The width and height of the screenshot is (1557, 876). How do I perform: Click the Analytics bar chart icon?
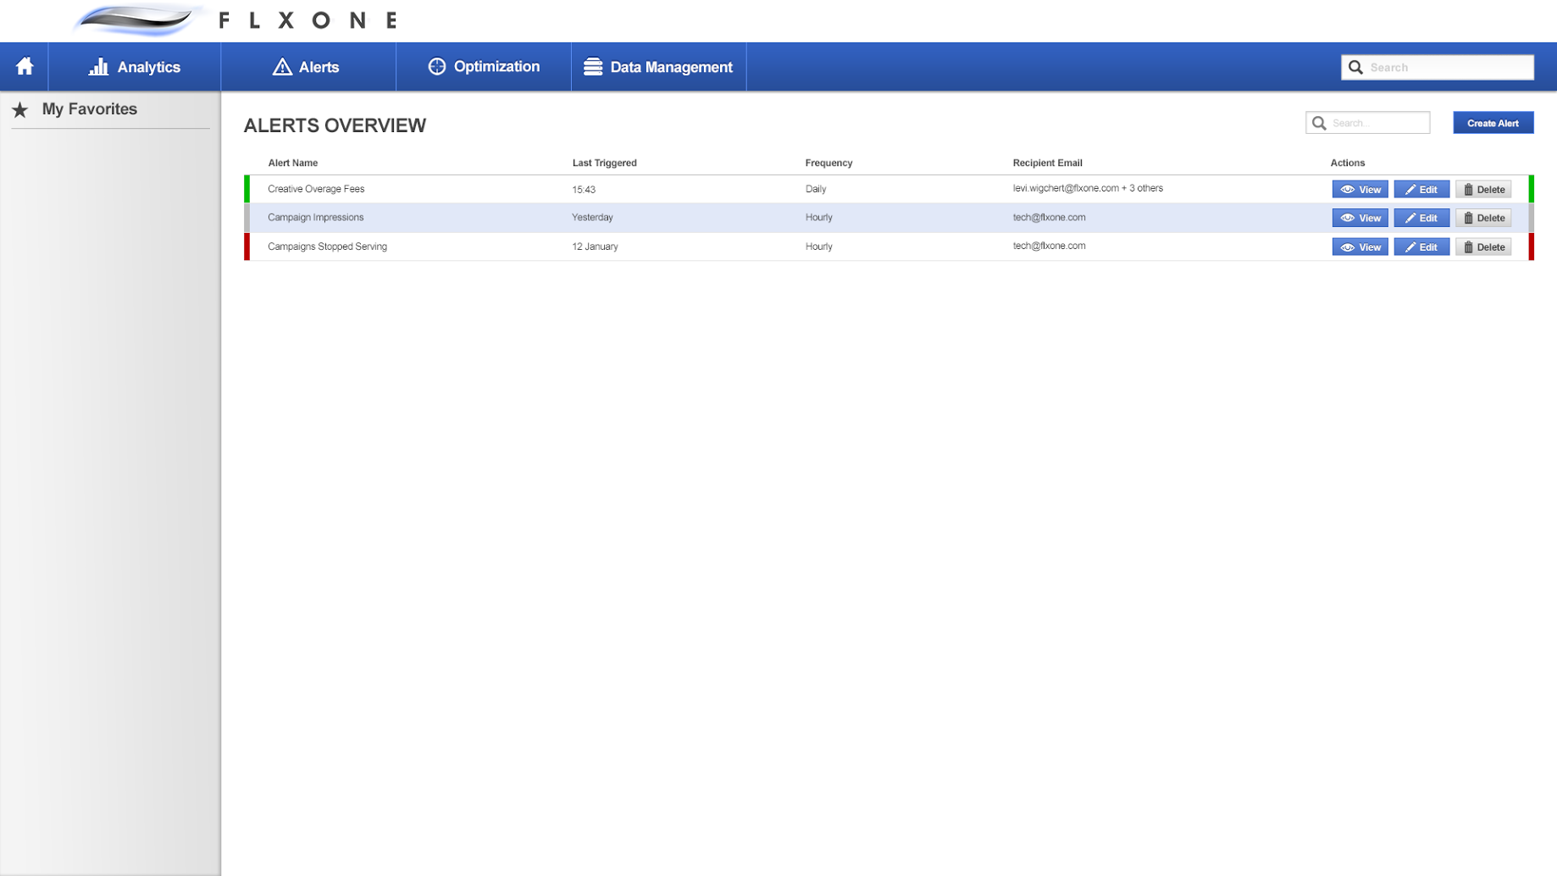98,67
